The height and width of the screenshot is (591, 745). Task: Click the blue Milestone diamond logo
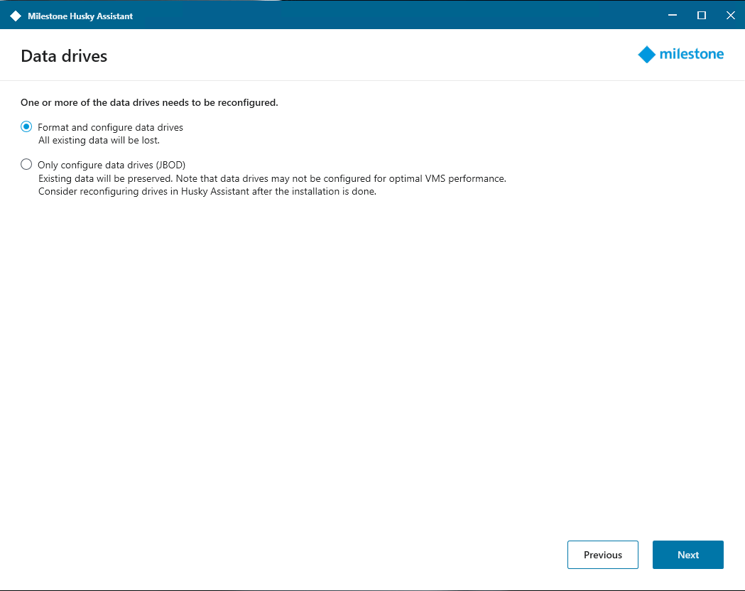(x=646, y=55)
